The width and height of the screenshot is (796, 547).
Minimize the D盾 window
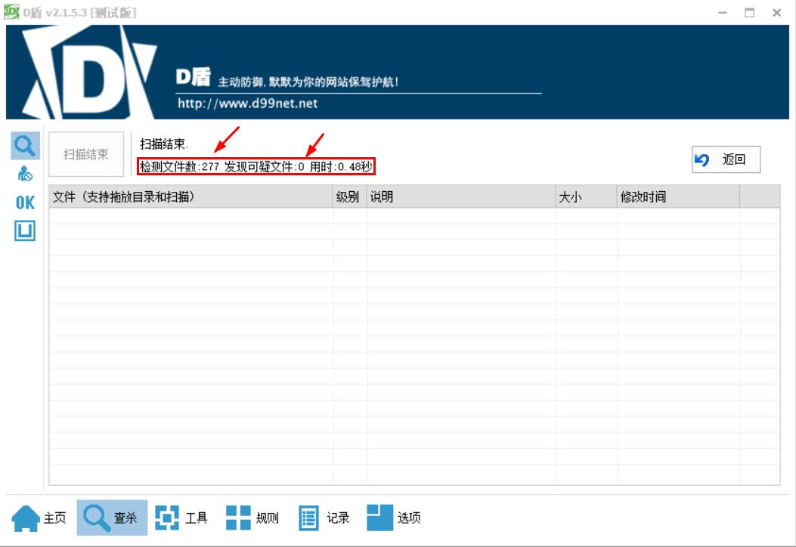coord(723,13)
